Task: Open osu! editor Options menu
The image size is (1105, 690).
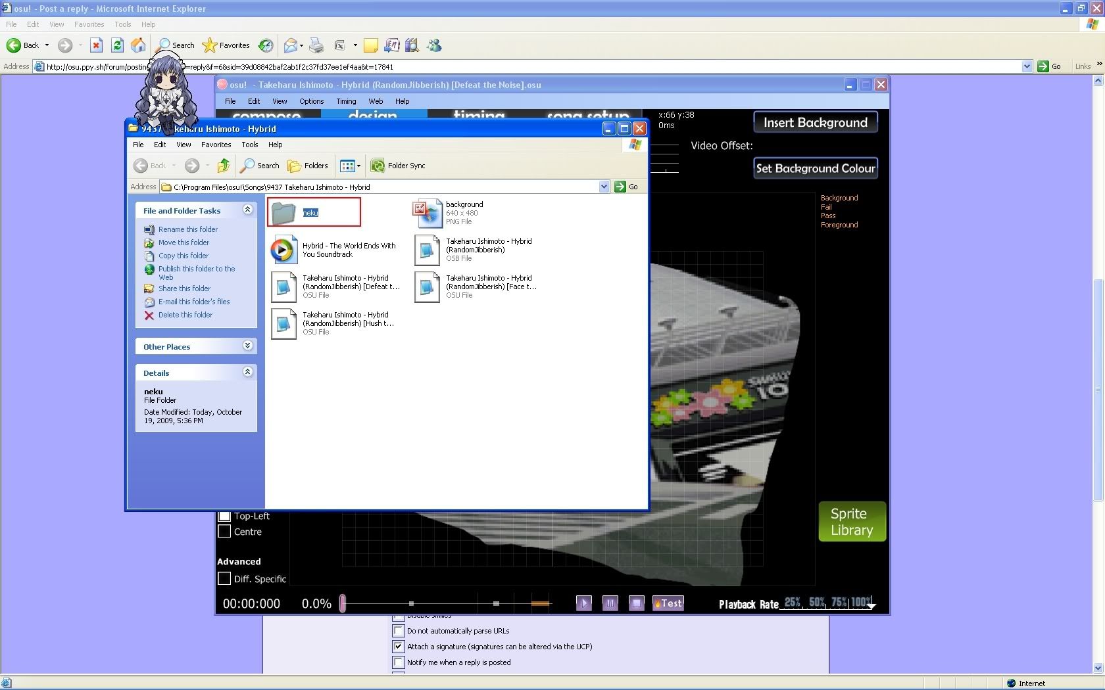Action: [311, 101]
